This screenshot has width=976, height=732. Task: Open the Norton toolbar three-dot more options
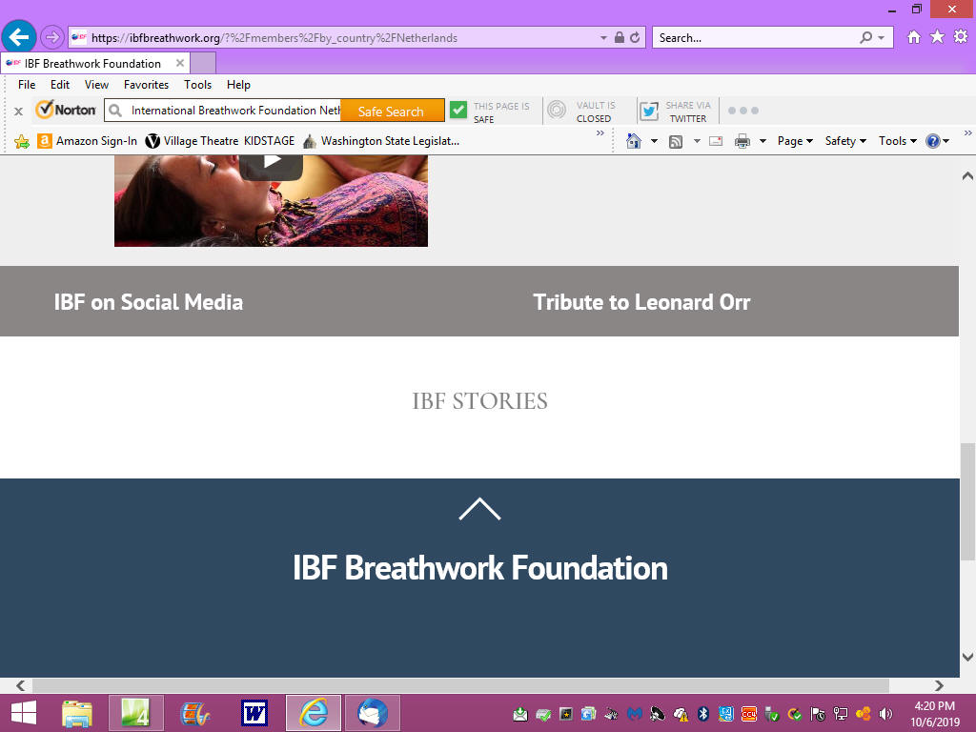click(x=743, y=111)
